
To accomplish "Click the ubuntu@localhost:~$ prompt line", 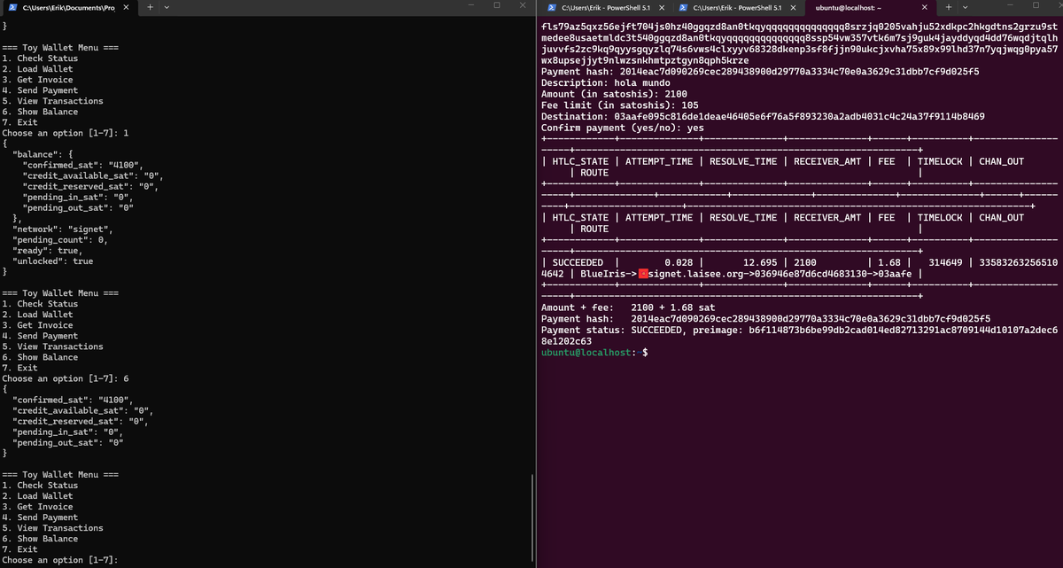I will pos(594,353).
